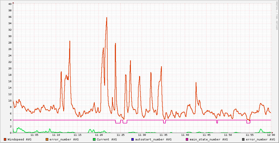This screenshot has width=279, height=143.
Task: Click the magenta main_state_number legend swatch
Action: 187,139
